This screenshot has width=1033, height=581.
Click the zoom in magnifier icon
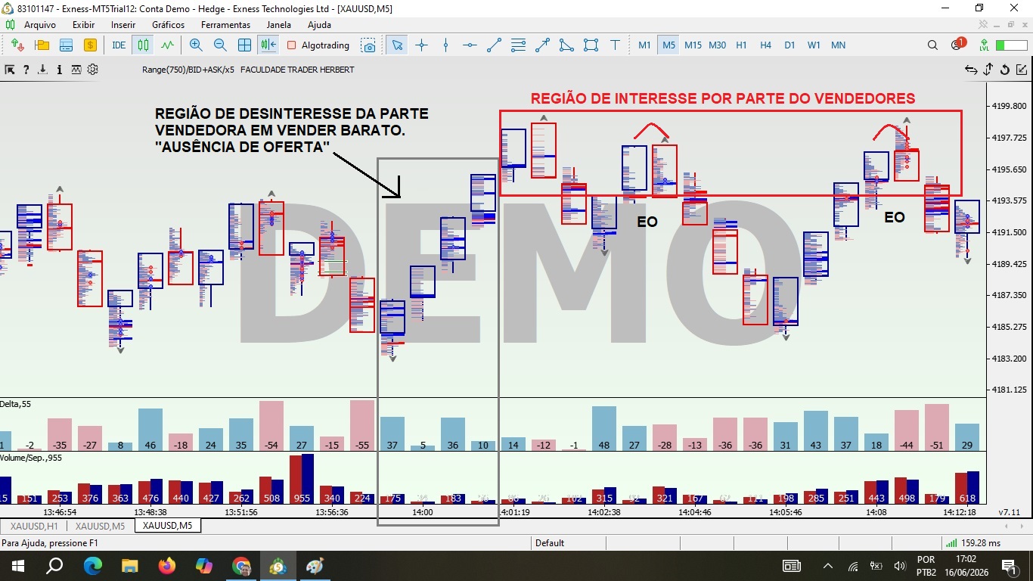point(196,45)
